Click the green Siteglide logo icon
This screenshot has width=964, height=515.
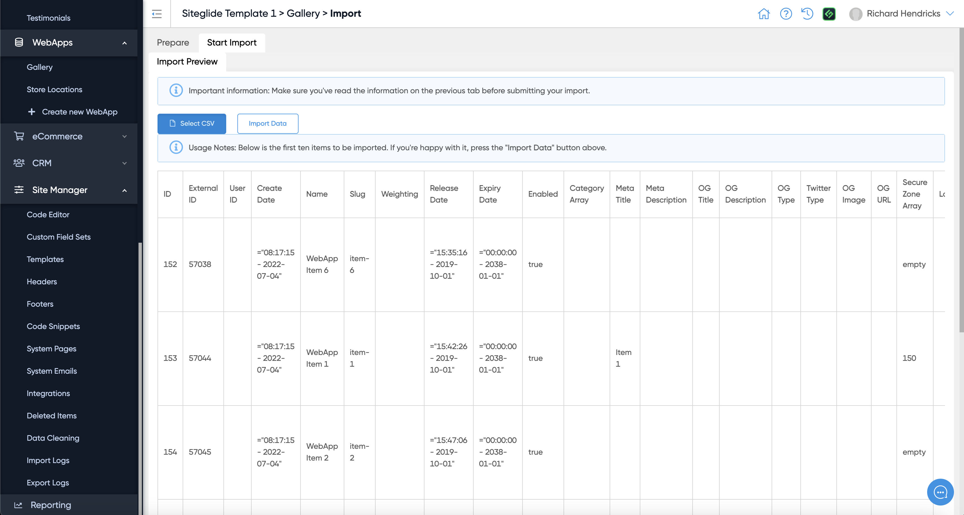pos(829,14)
